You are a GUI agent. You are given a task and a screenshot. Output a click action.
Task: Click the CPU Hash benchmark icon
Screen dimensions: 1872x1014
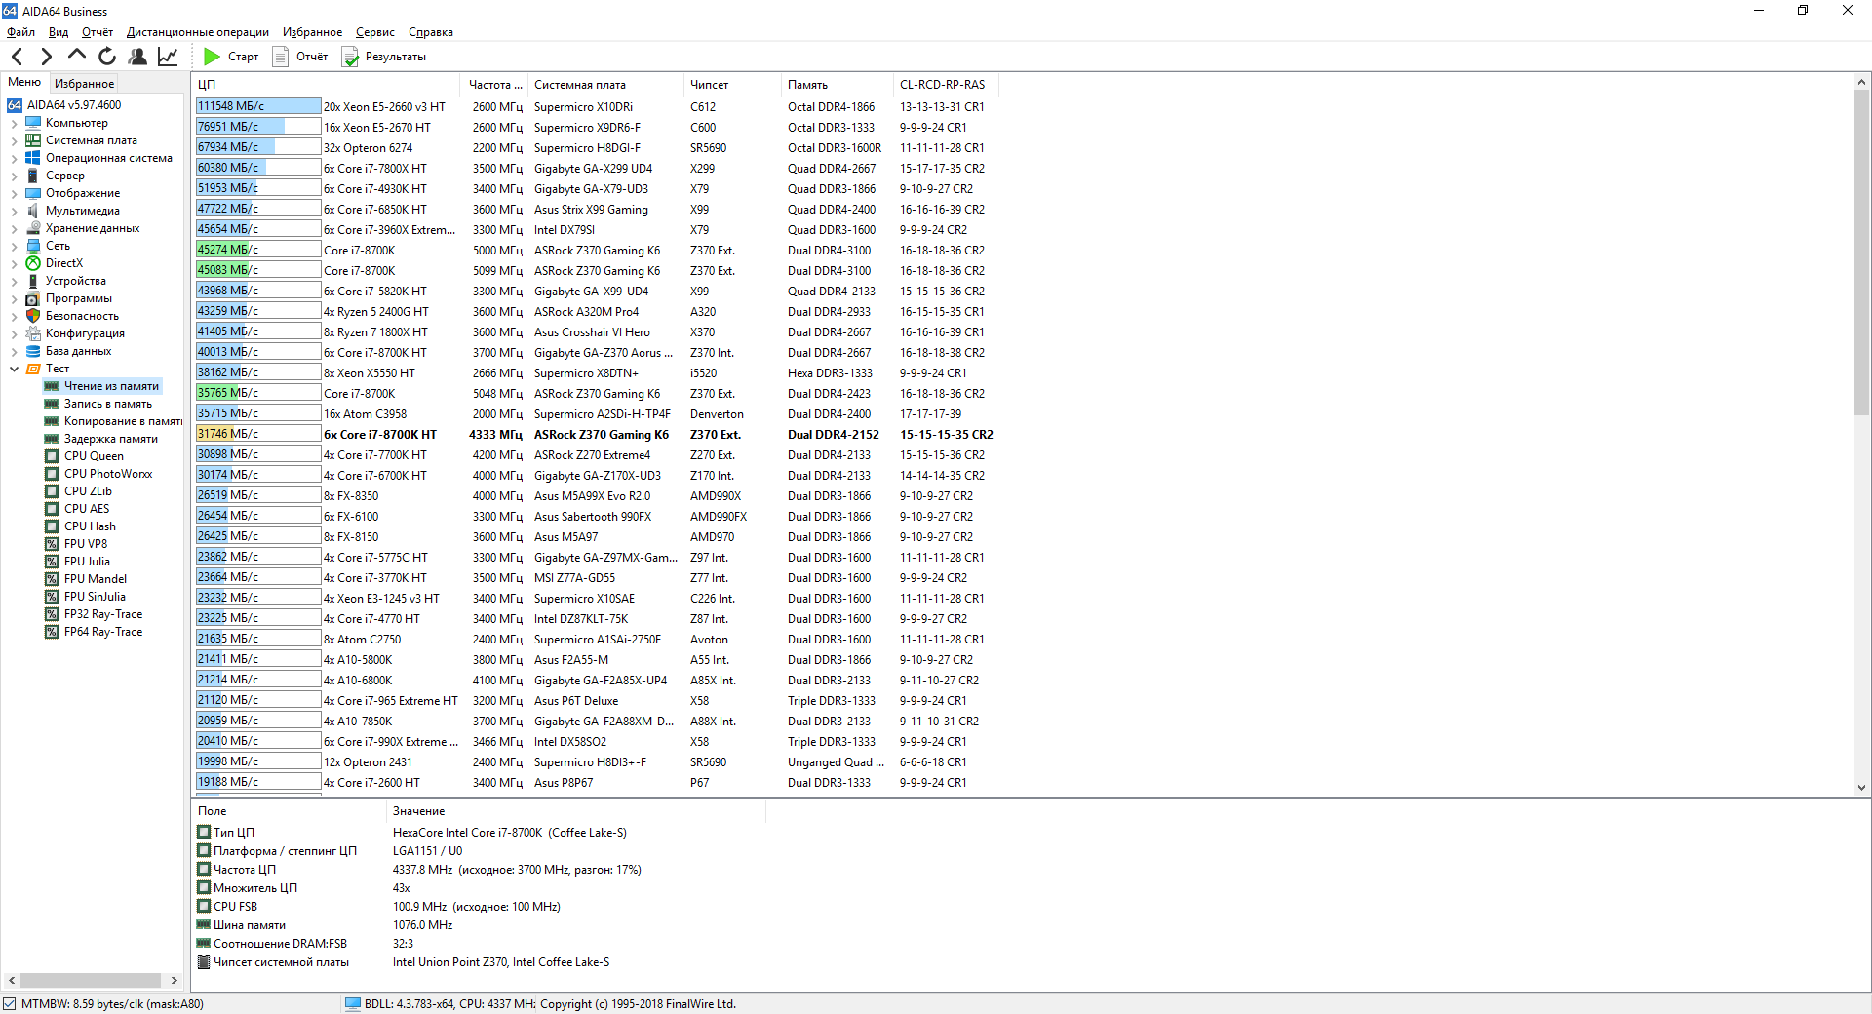[52, 526]
